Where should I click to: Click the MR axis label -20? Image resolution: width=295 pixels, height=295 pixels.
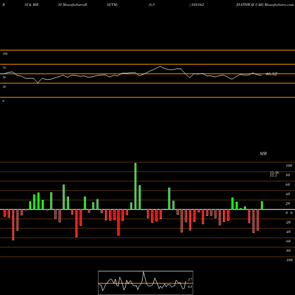tap(288, 222)
